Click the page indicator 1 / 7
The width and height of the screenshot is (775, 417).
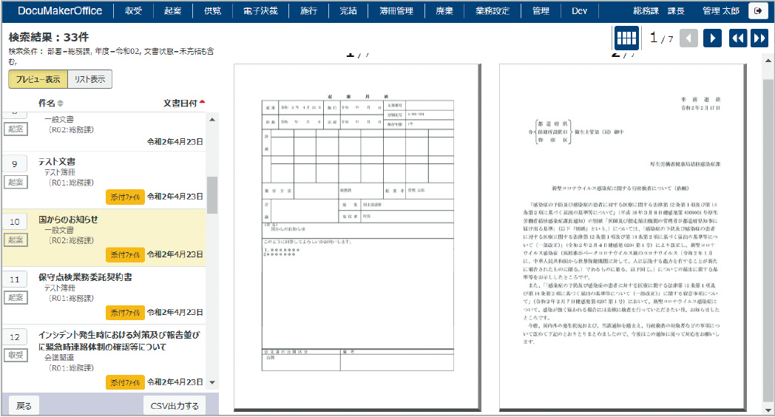pyautogui.click(x=661, y=38)
